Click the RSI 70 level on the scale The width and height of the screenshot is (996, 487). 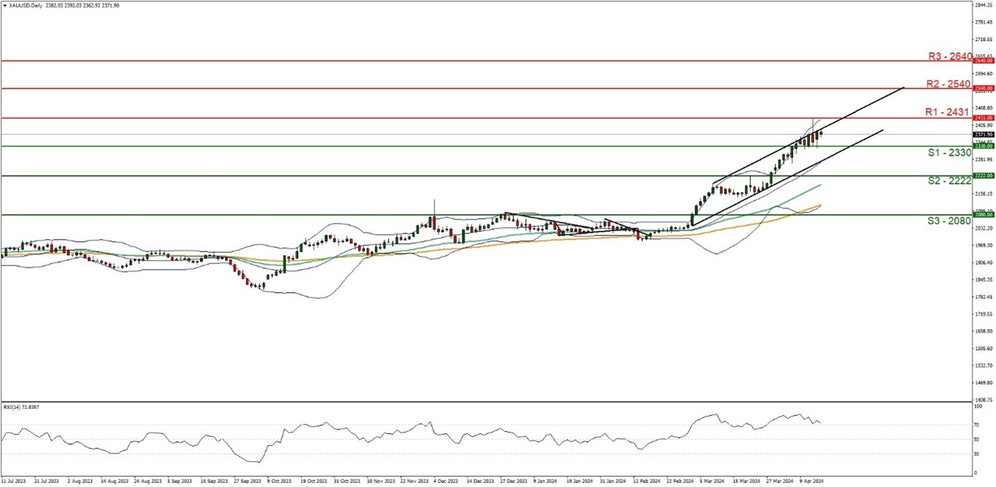978,424
